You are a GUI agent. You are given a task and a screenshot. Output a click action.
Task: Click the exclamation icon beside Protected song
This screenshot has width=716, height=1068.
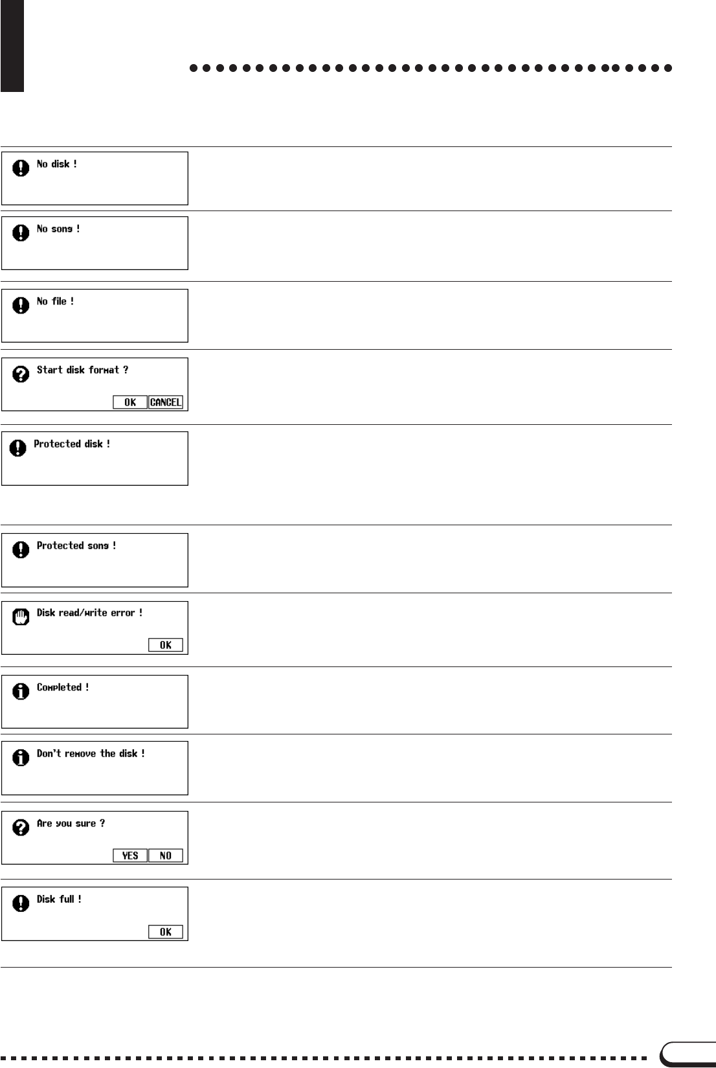pos(21,549)
